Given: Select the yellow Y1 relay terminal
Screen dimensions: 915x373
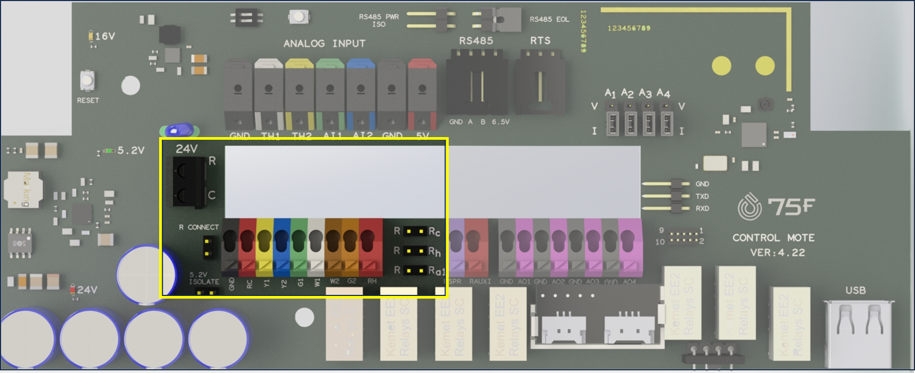Looking at the screenshot, I should tap(265, 247).
